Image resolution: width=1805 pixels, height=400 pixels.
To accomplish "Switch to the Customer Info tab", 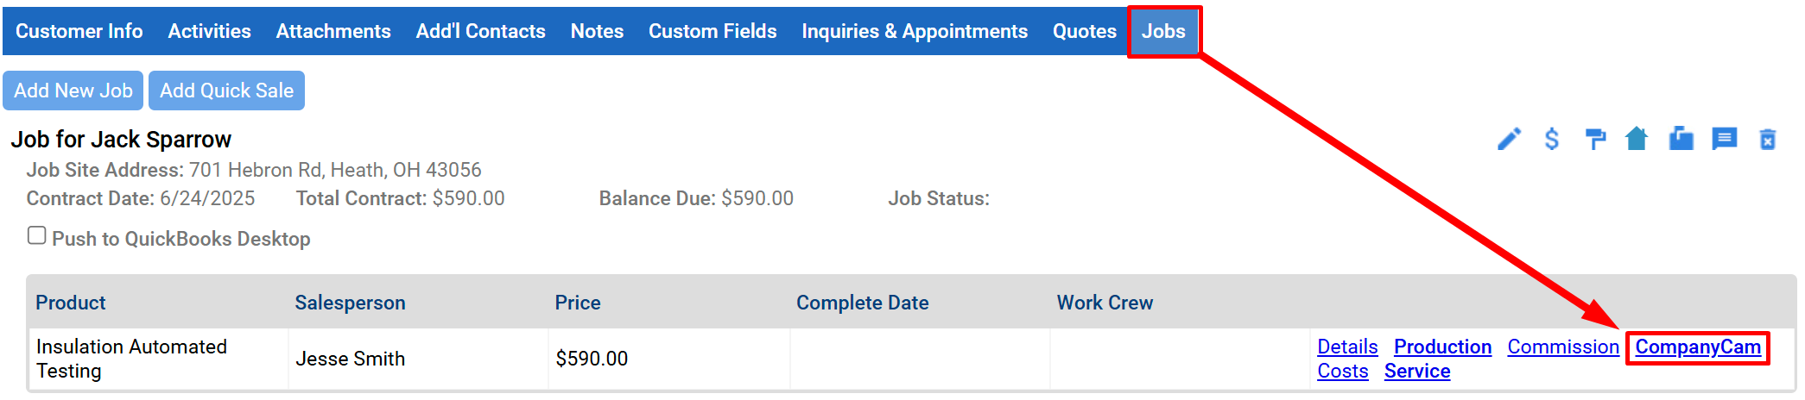I will [x=79, y=31].
